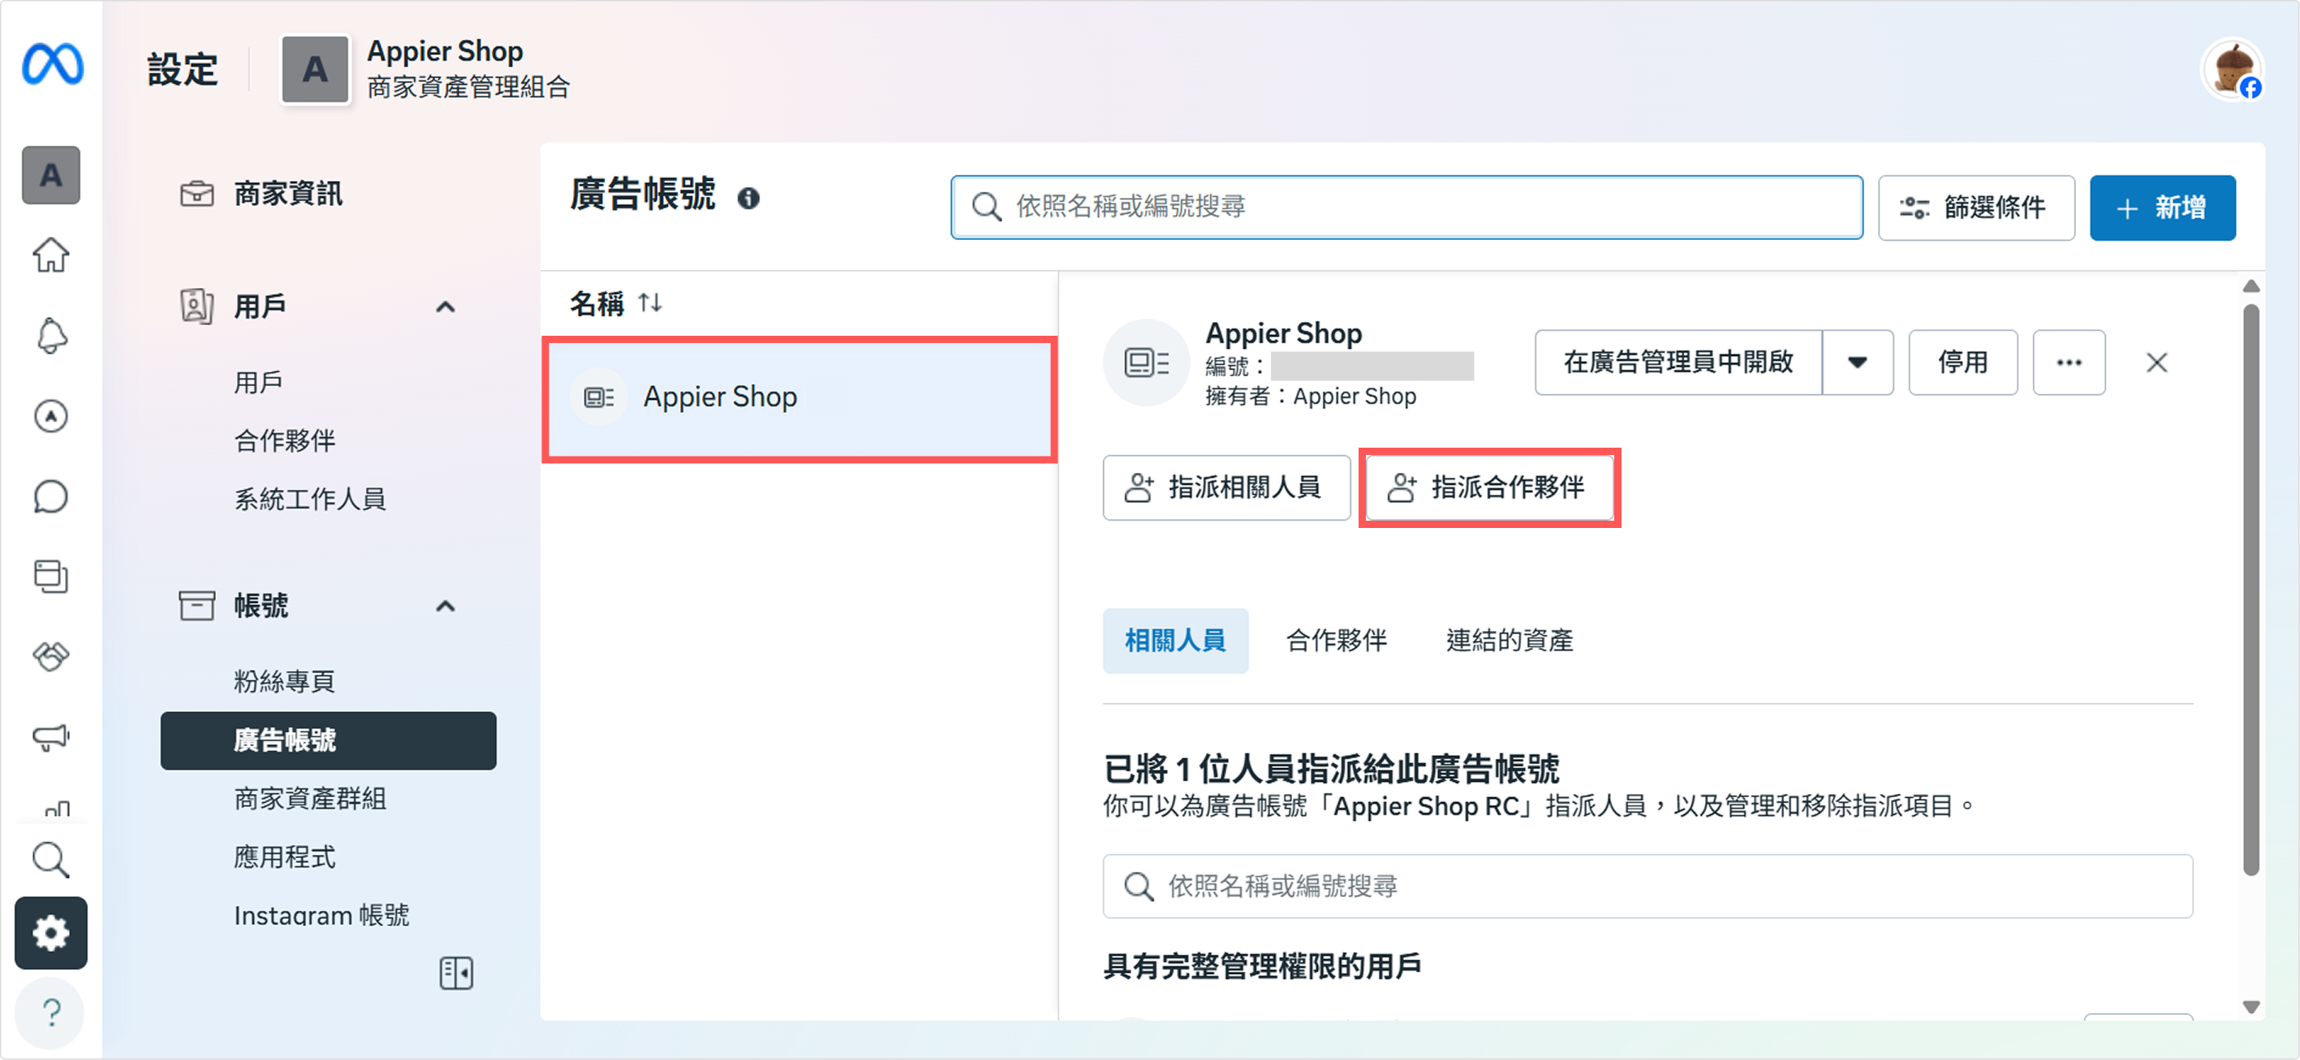Switch to the 合作夥伴 tab
The width and height of the screenshot is (2300, 1060).
pos(1336,641)
